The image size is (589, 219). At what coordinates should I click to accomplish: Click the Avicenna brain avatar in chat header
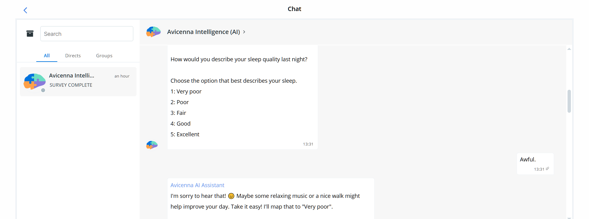tap(153, 32)
